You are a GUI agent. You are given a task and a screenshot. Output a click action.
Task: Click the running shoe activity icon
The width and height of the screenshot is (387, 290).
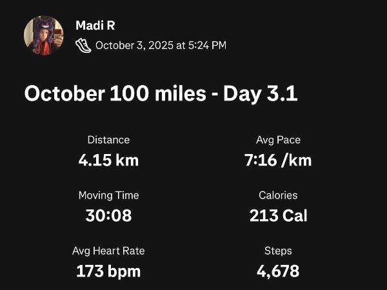83,45
